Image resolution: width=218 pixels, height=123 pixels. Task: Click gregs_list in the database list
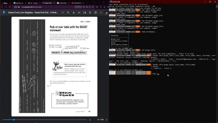[x=115, y=39]
